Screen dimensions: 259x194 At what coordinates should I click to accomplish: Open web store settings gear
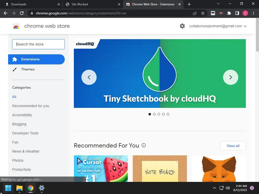[x=182, y=26]
